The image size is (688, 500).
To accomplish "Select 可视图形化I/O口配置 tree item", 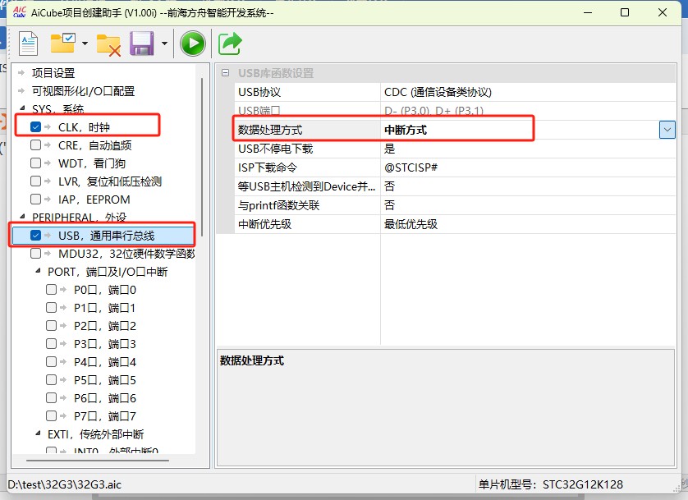I will (x=84, y=91).
